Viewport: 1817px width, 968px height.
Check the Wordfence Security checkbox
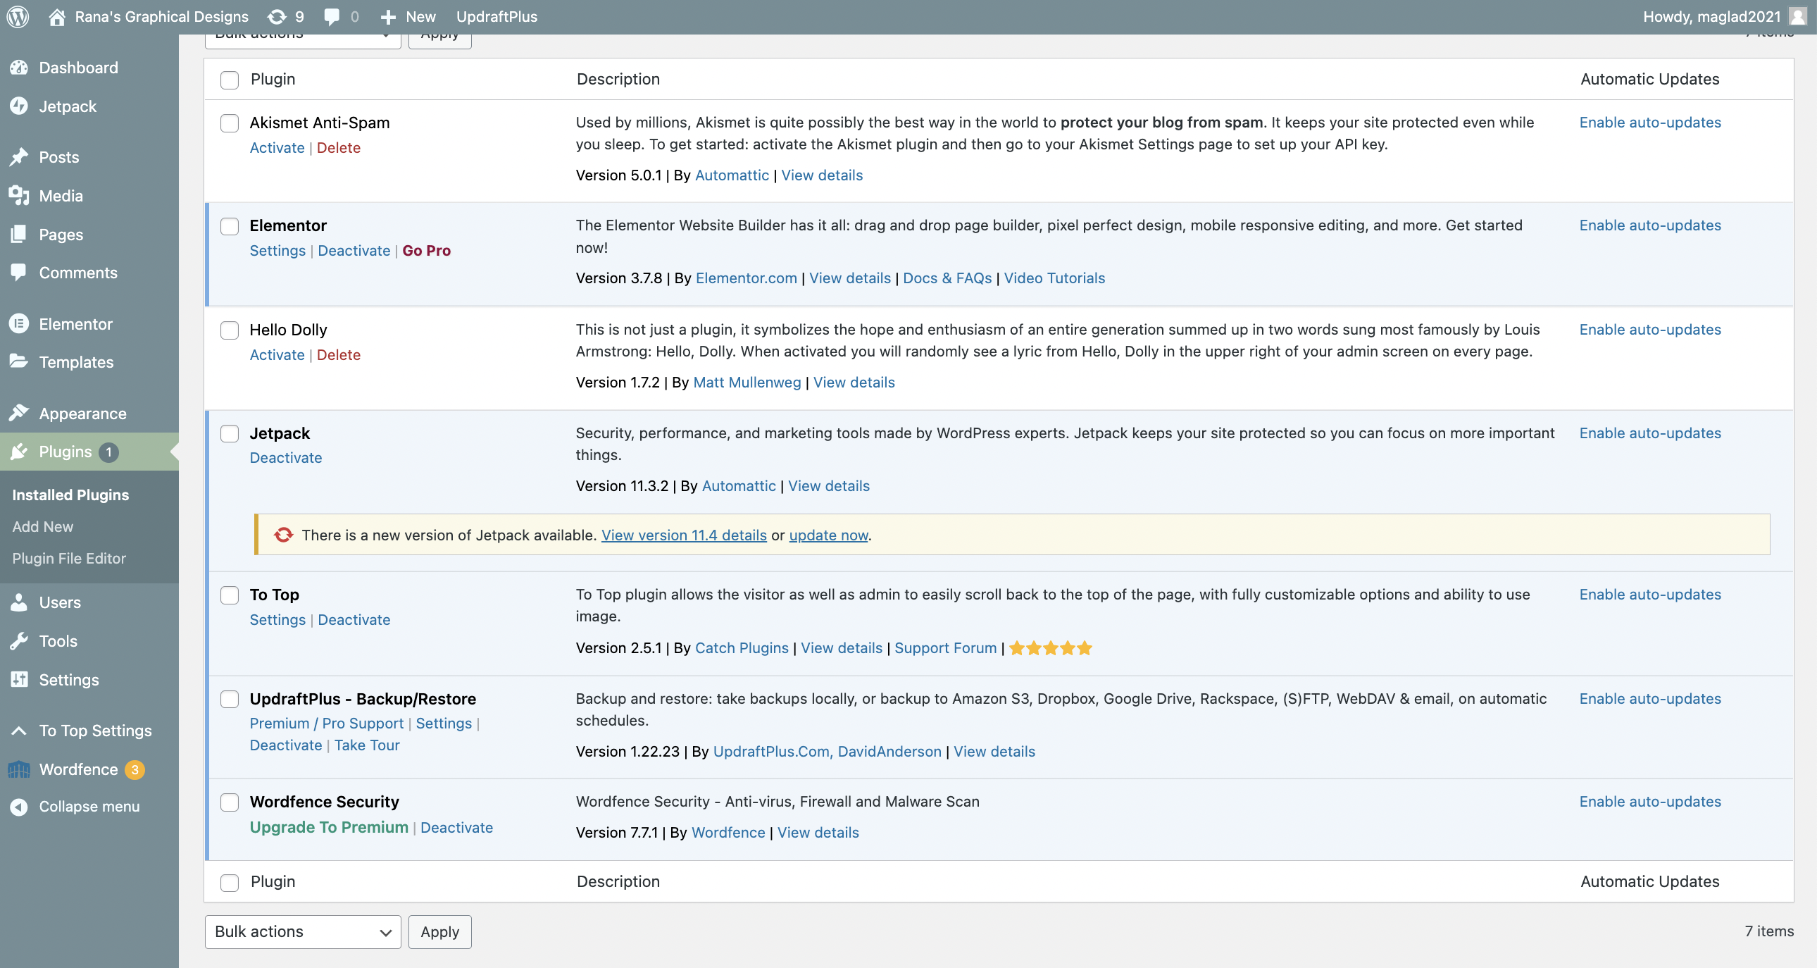coord(230,802)
